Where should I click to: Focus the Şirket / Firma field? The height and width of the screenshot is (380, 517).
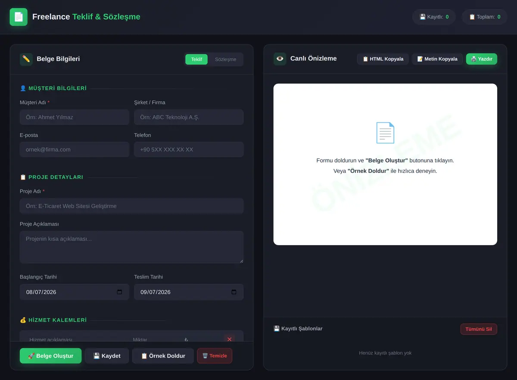[x=189, y=117]
